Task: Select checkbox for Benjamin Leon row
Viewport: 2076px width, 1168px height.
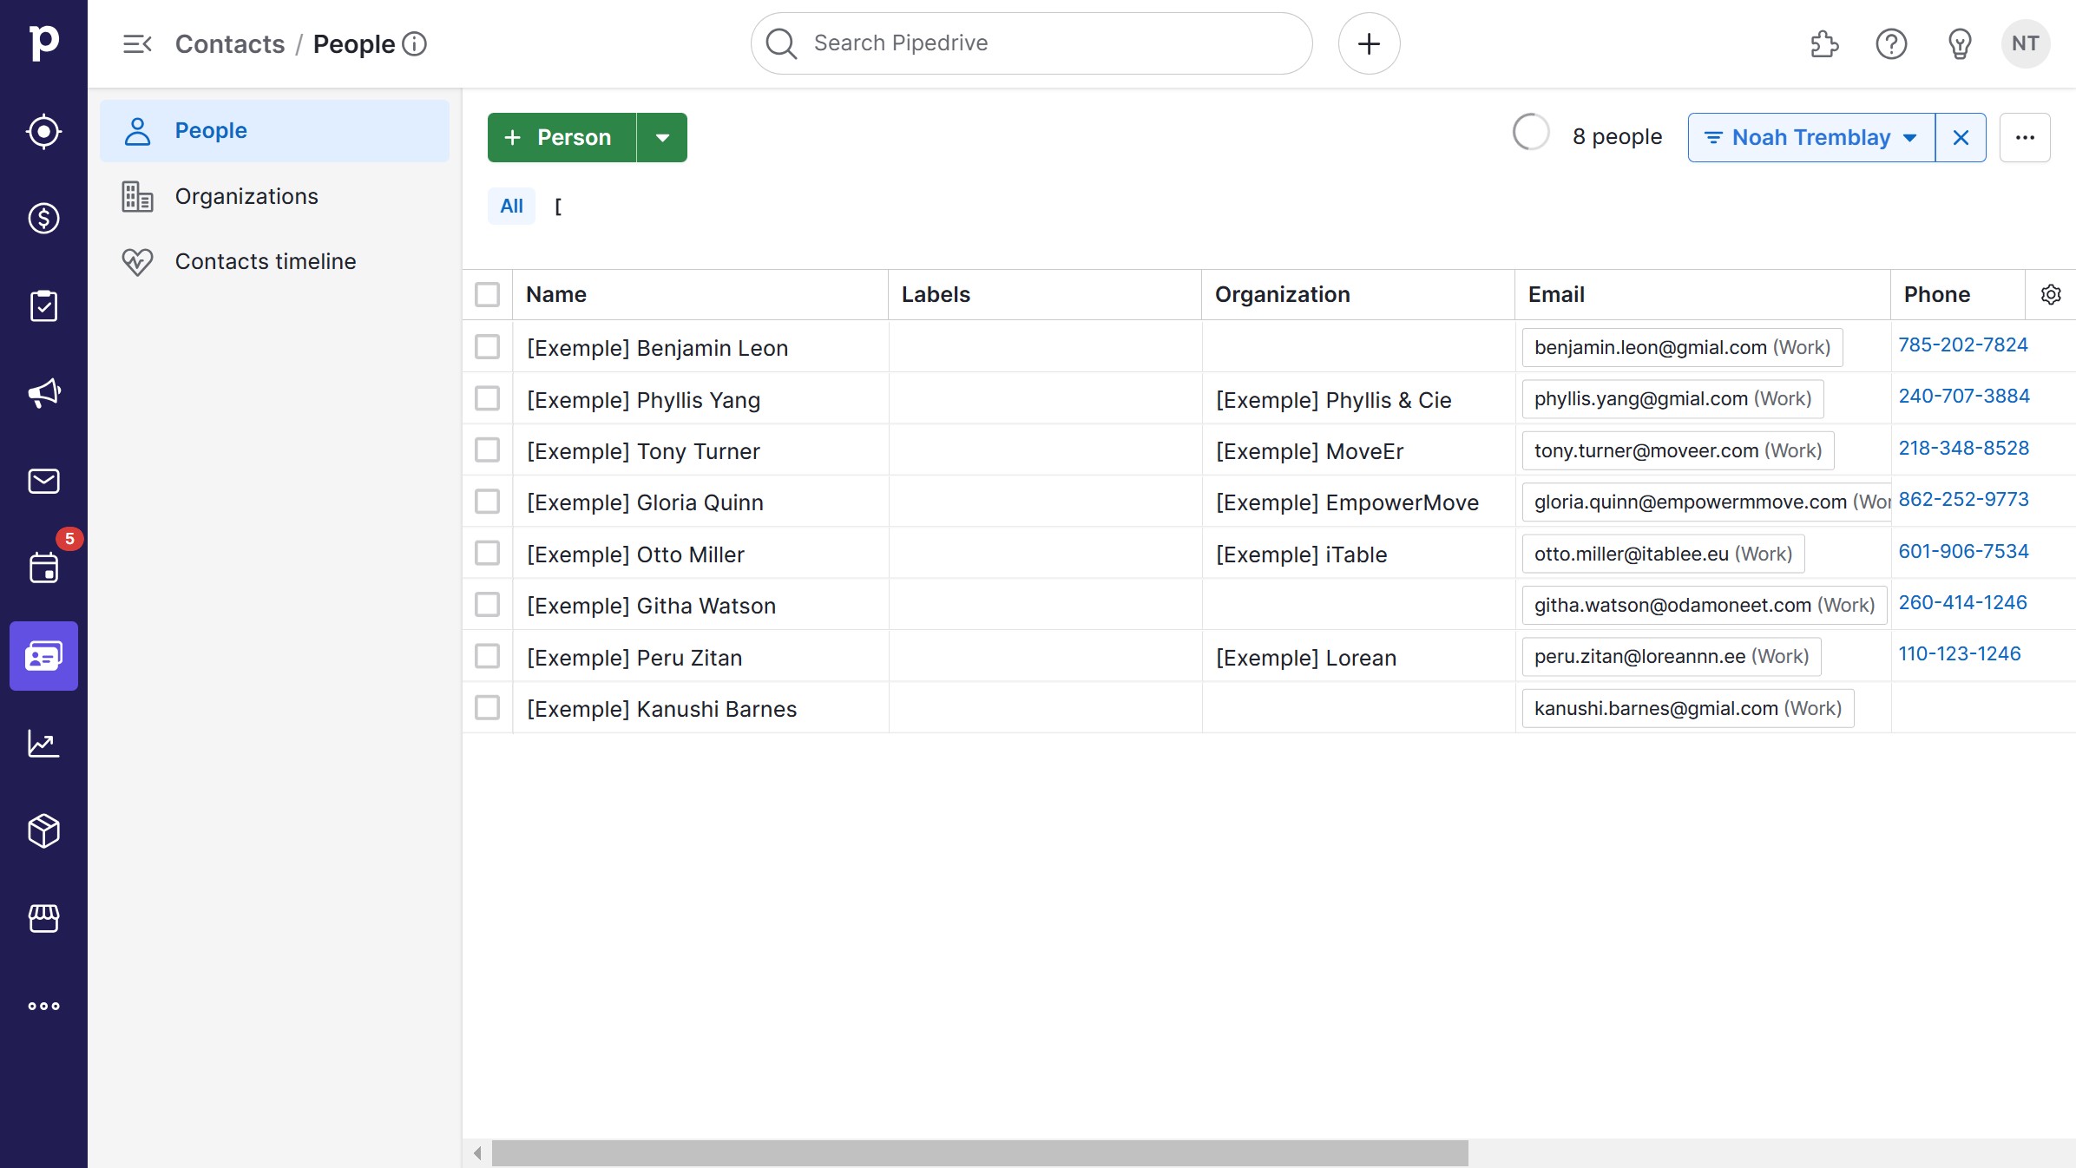Action: (x=488, y=347)
